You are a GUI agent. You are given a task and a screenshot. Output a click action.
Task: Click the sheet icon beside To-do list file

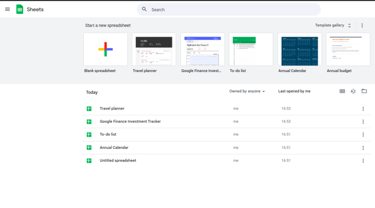[89, 135]
